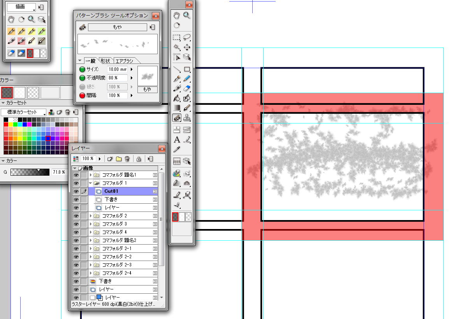Select the Eyedropper tool
Image resolution: width=452 pixels, height=319 pixels.
tap(176, 150)
